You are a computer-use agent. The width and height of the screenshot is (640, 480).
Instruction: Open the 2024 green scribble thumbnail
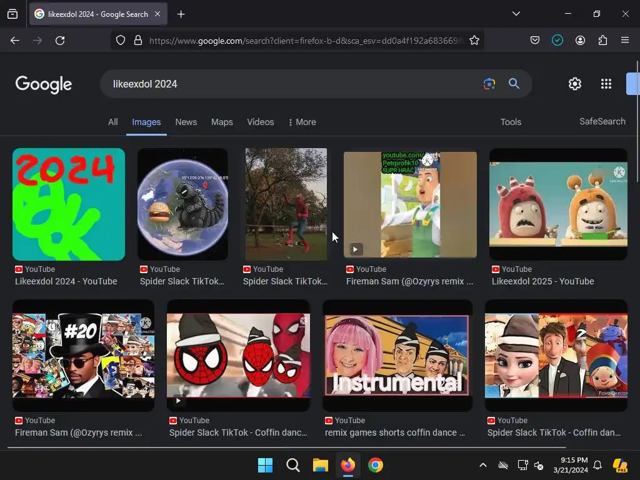pos(69,204)
